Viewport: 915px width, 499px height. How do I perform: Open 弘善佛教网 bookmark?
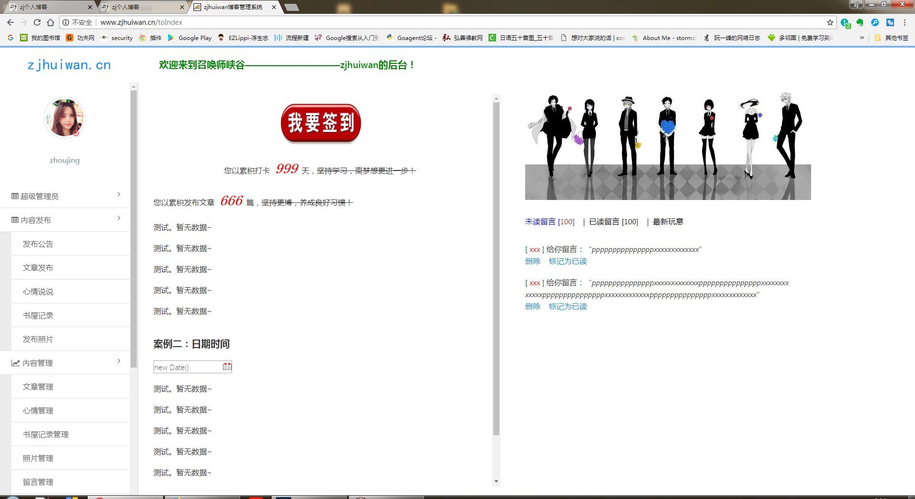(x=462, y=38)
